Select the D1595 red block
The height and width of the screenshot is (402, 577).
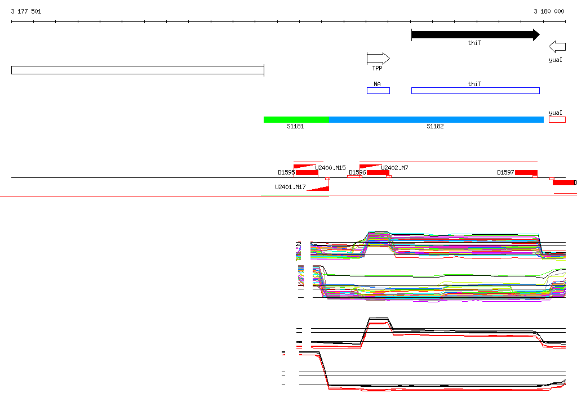[x=307, y=173]
